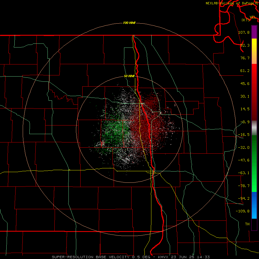
Task: Click the -47.6 legend value
Action: (x=244, y=160)
